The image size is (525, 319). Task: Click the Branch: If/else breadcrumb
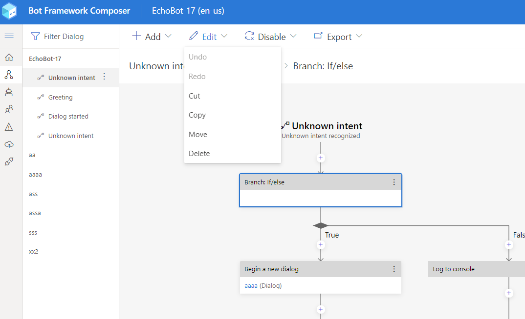(x=323, y=66)
